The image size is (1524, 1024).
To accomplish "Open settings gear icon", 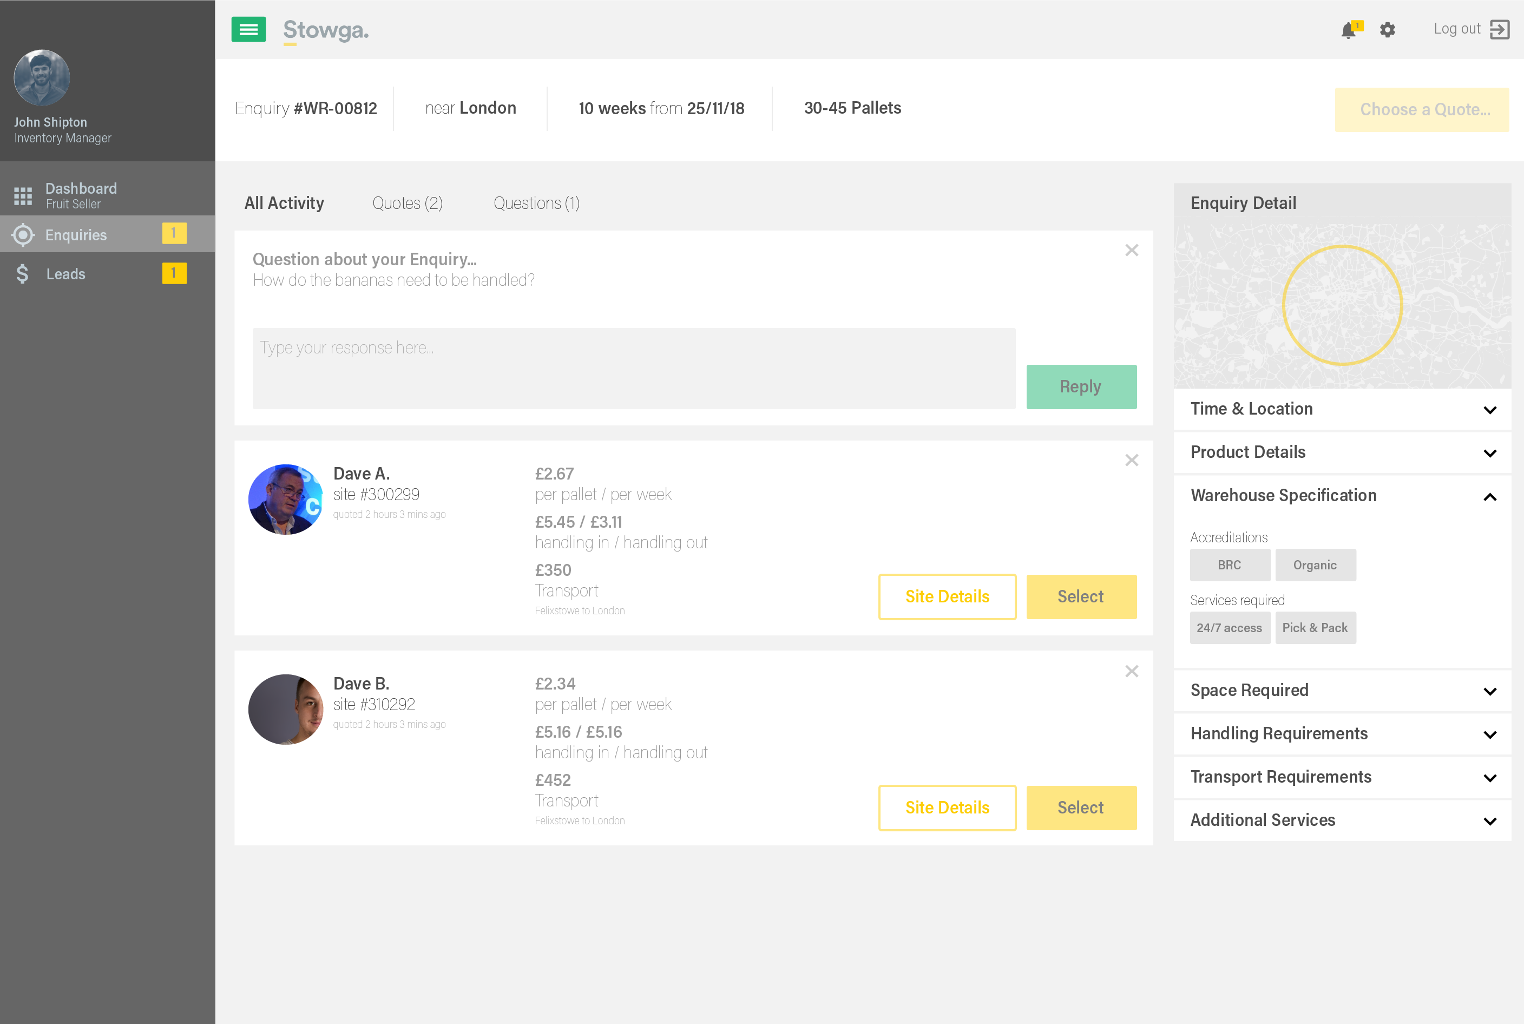I will pos(1387,30).
